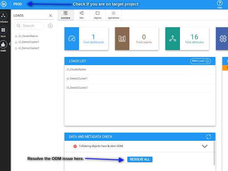This screenshot has width=228, height=171.
Task: Click the Data and Metadata Check scrollbar
Action: (x=214, y=153)
